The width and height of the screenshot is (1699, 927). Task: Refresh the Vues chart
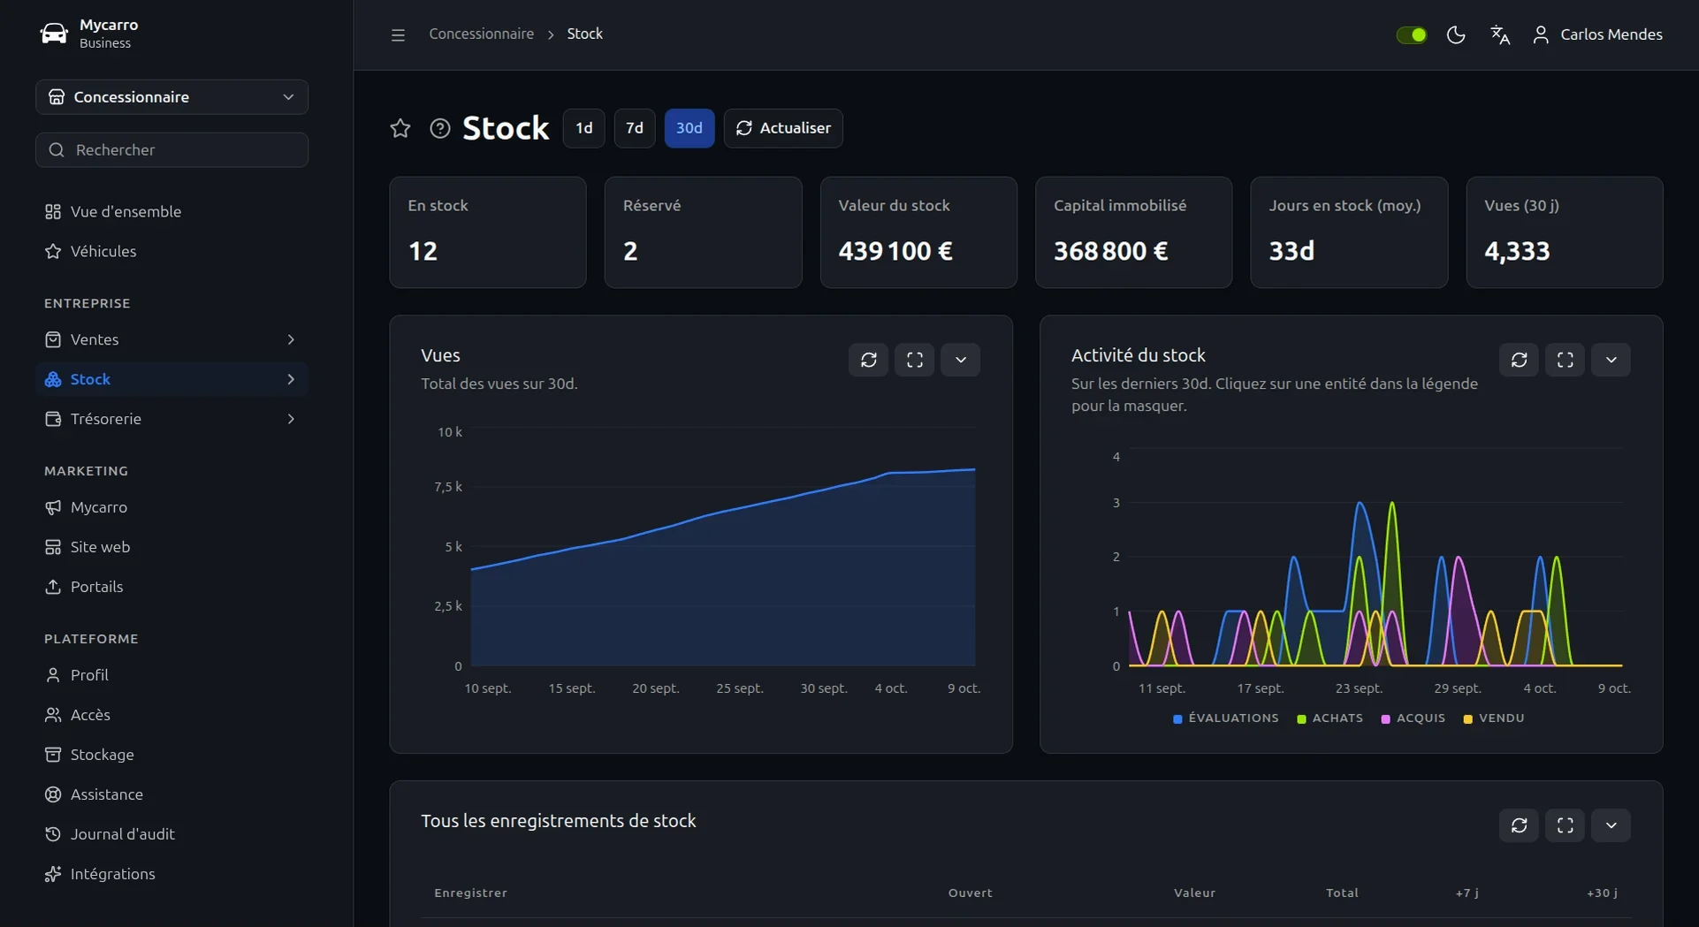click(869, 360)
